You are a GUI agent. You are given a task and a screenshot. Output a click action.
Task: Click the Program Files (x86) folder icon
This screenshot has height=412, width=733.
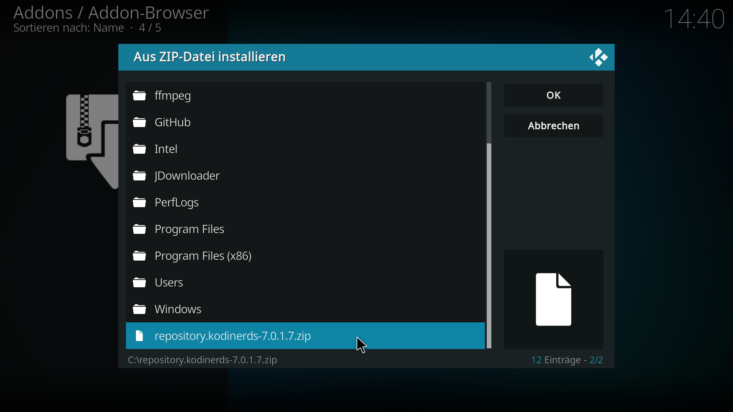139,256
